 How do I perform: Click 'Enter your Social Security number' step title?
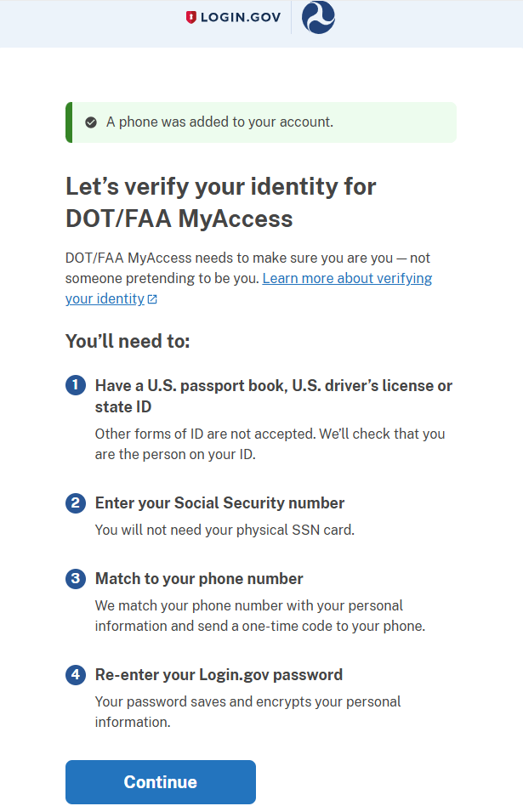pyautogui.click(x=219, y=502)
